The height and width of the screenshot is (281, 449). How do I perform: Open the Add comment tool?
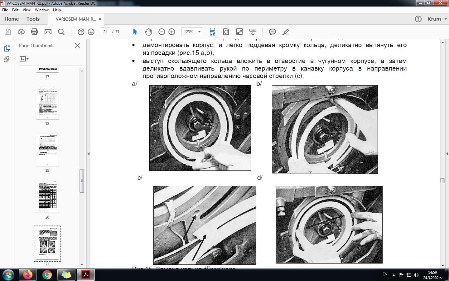point(272,32)
